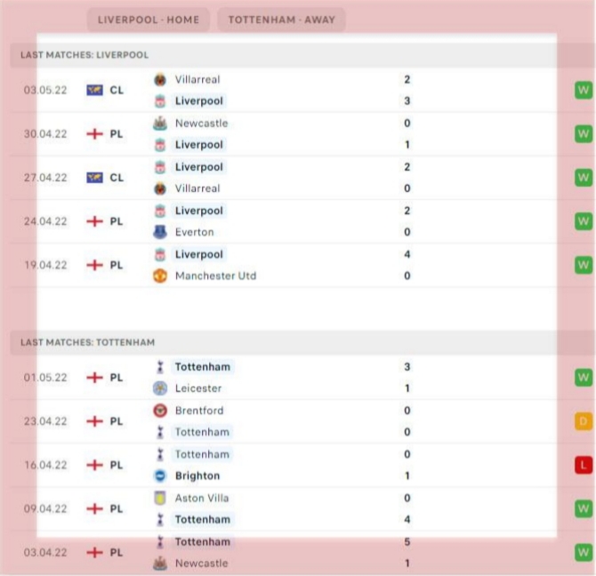The height and width of the screenshot is (576, 596).
Task: Click the Brentford crest icon
Action: click(160, 411)
